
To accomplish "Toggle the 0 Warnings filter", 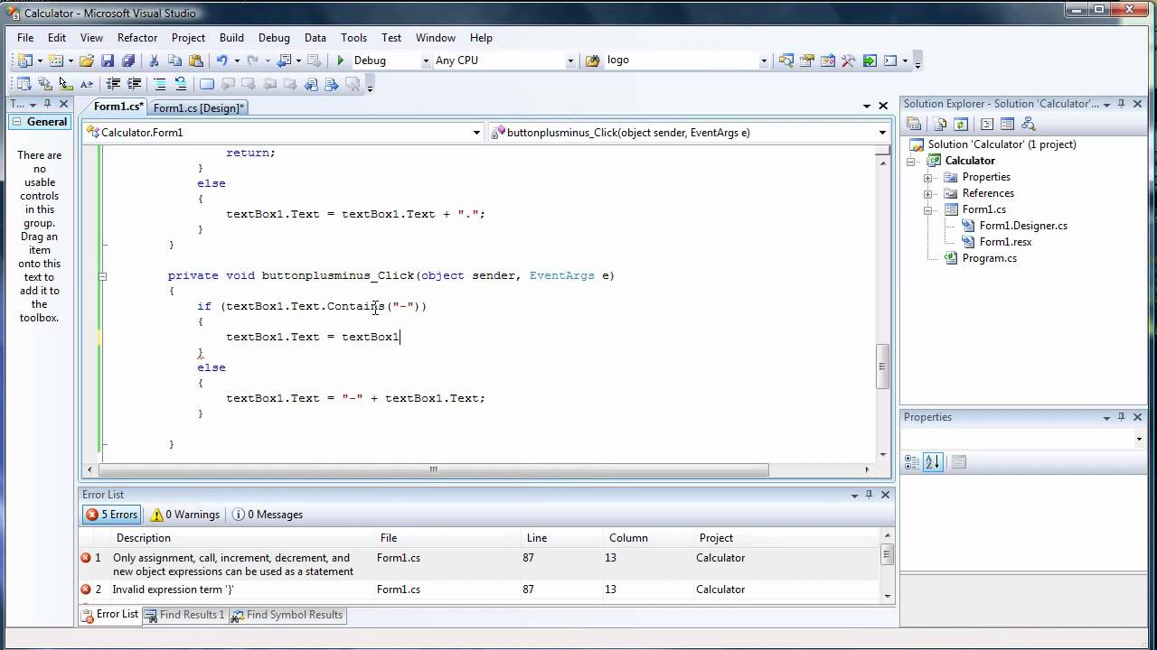I will tap(185, 515).
